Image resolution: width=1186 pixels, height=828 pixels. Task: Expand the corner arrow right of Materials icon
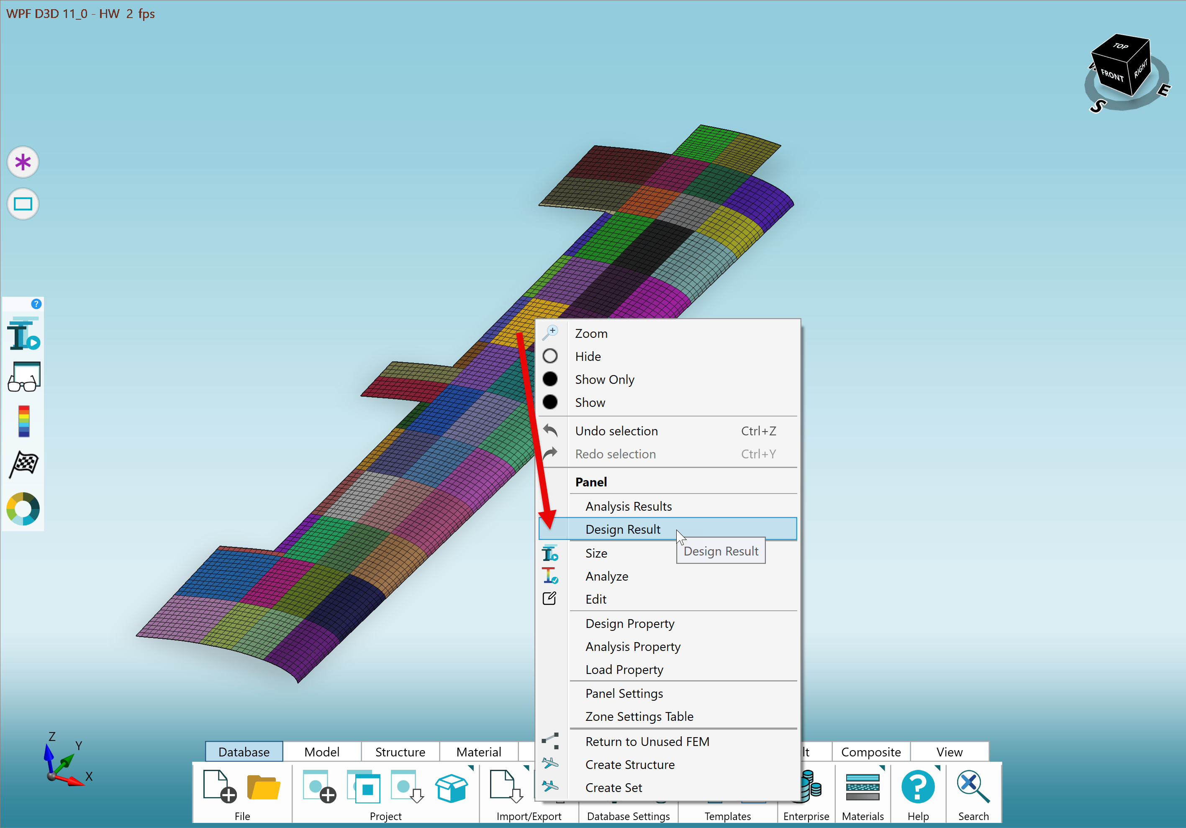click(x=882, y=768)
